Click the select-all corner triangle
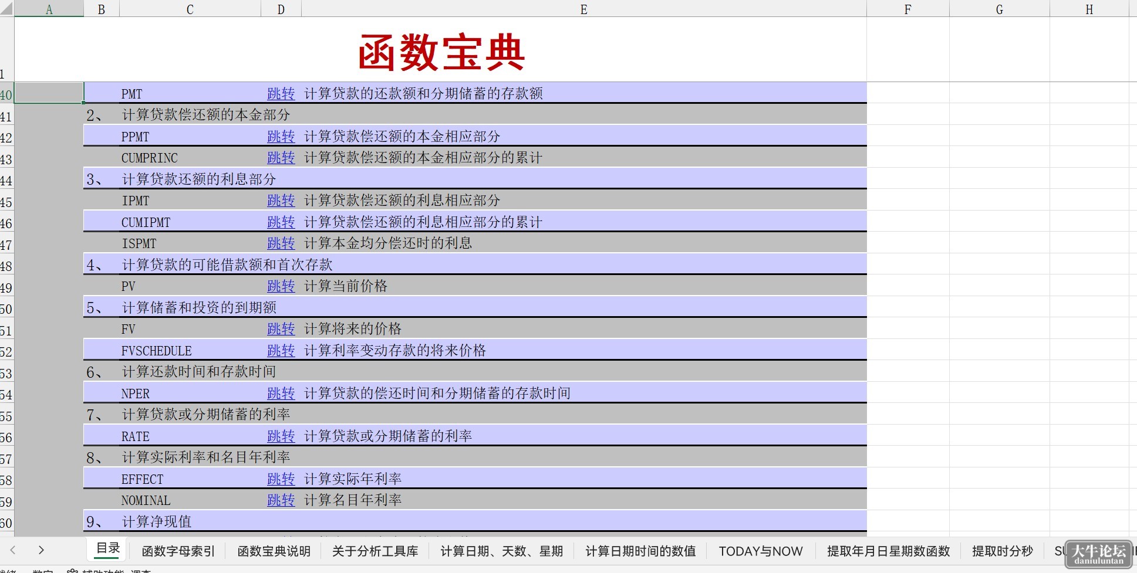The height and width of the screenshot is (573, 1137). 6,8
